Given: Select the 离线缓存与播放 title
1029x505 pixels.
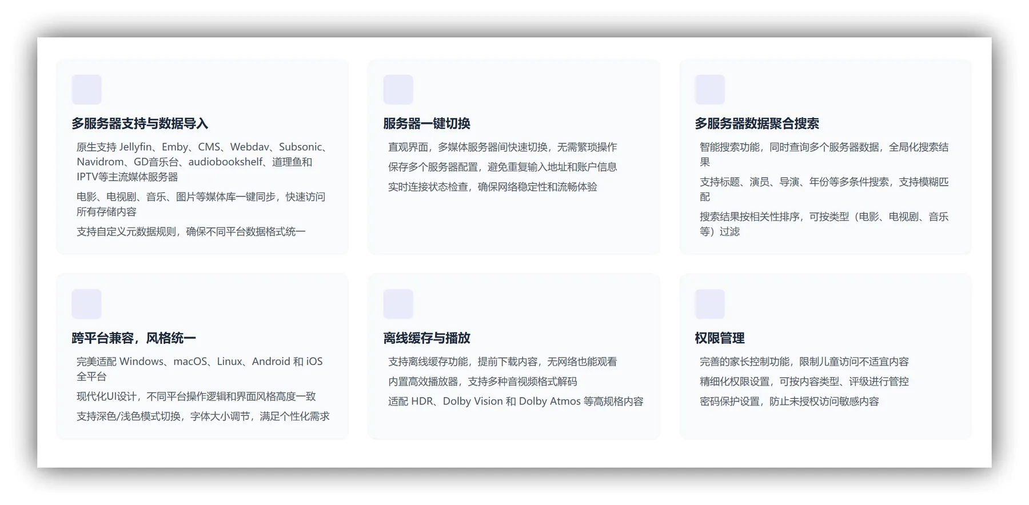Looking at the screenshot, I should (426, 338).
